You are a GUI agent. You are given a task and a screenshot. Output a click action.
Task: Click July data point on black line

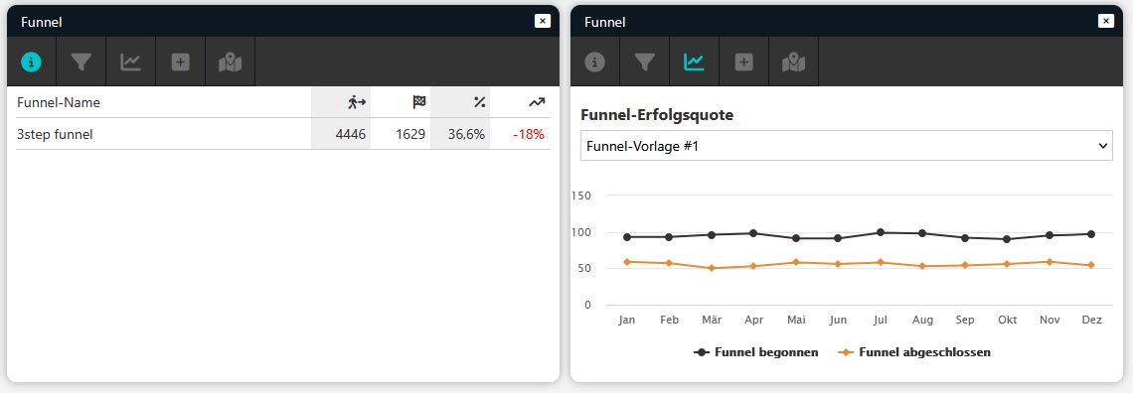[x=881, y=232]
